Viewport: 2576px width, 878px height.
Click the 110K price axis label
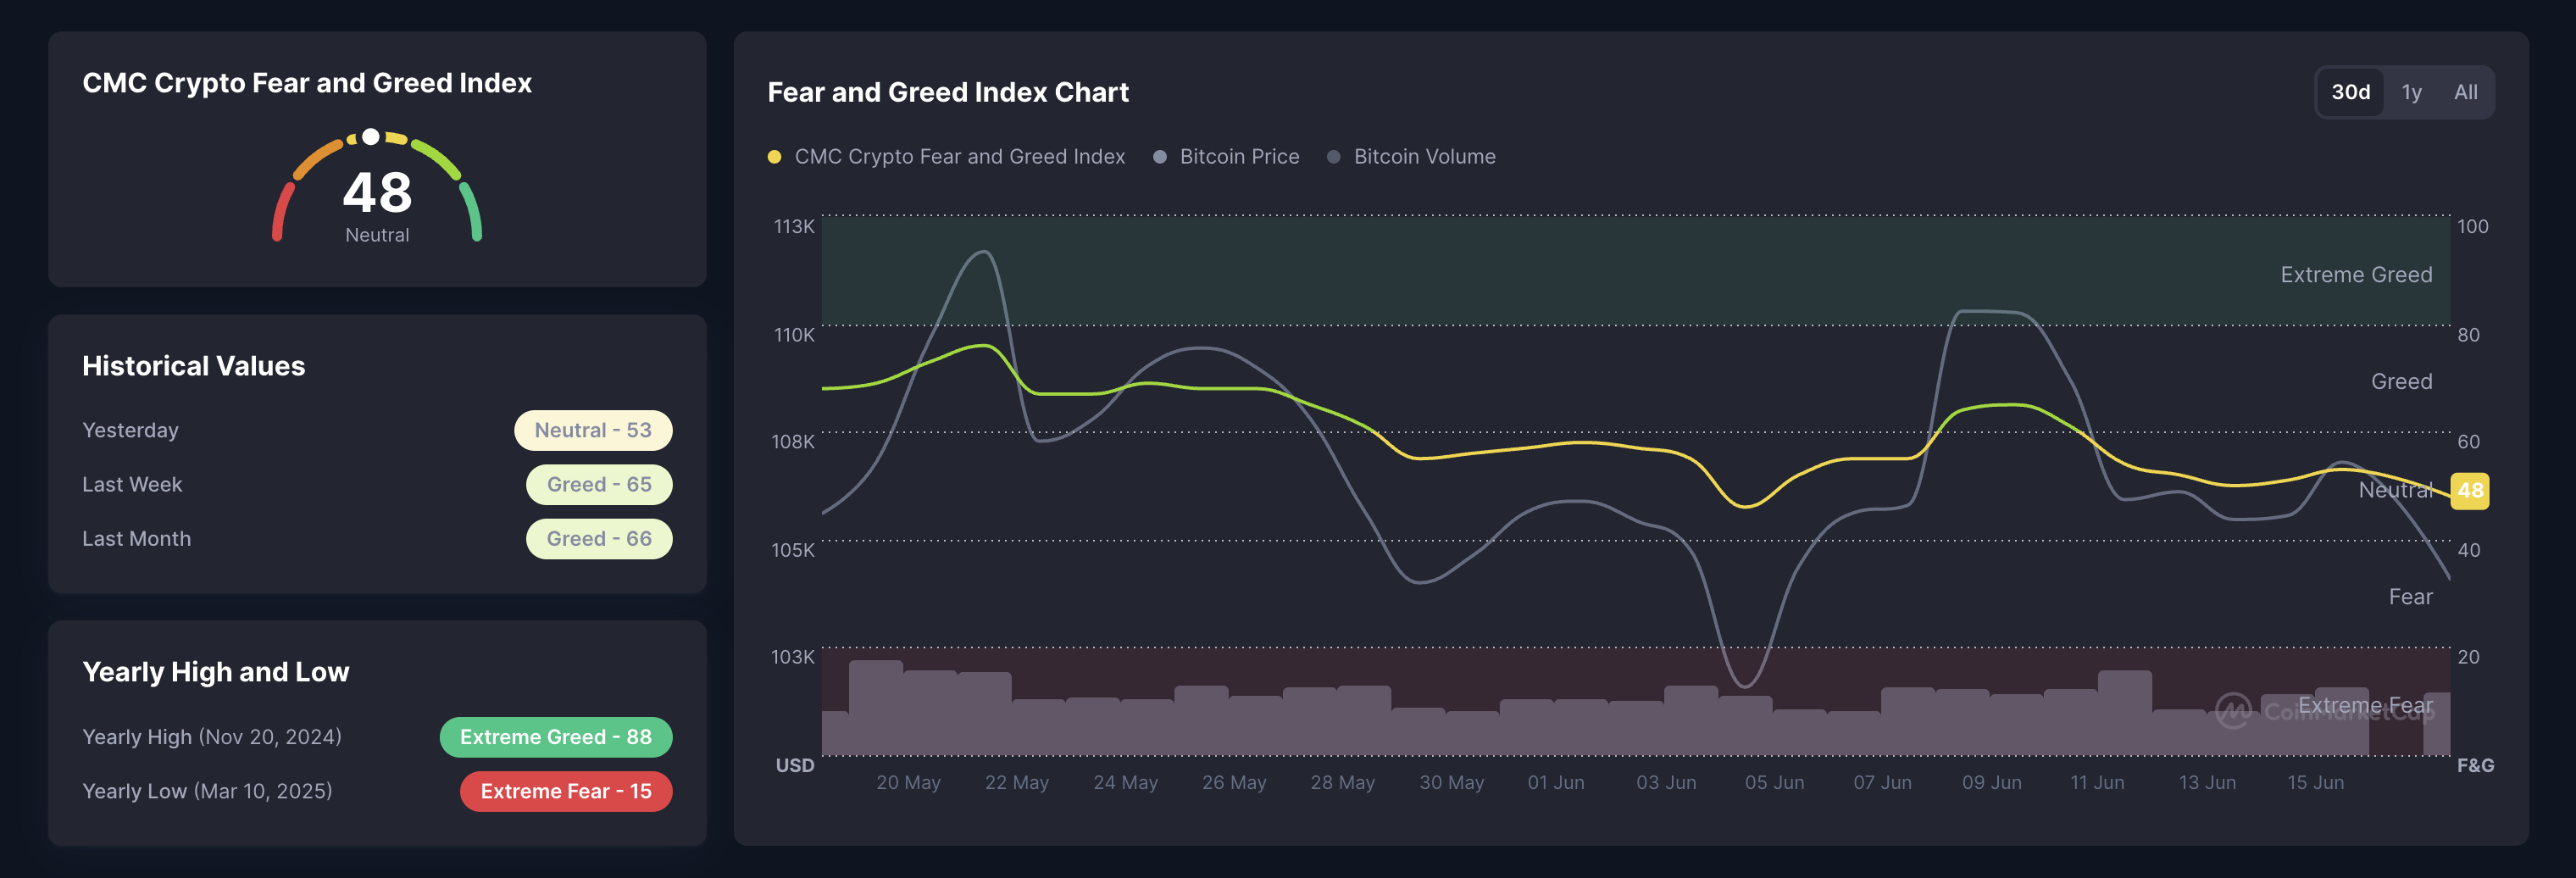[x=794, y=334]
